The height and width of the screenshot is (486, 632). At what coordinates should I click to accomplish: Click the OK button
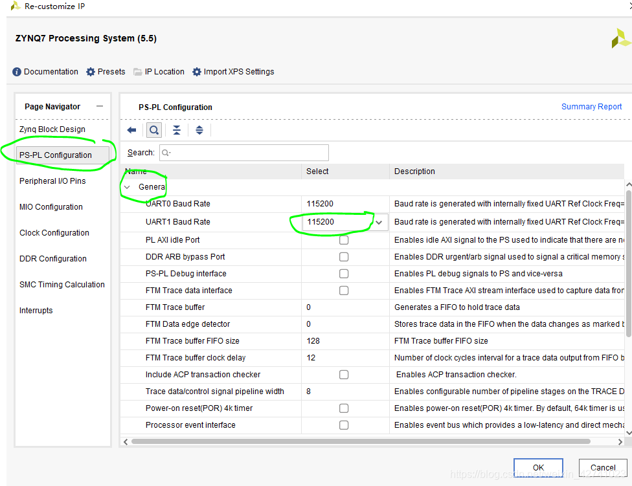[538, 467]
